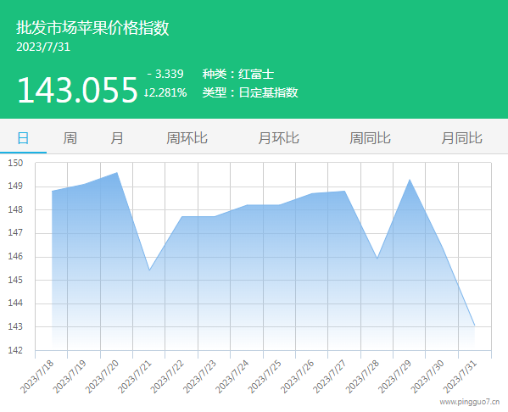Click the x-axis label 2023/7/21
508x412 pixels.
pos(134,376)
